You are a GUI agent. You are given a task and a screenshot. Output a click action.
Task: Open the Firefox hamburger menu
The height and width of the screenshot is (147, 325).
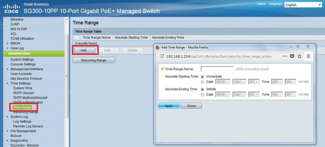point(308,56)
